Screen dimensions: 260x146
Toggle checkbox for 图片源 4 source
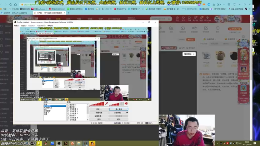(68, 107)
